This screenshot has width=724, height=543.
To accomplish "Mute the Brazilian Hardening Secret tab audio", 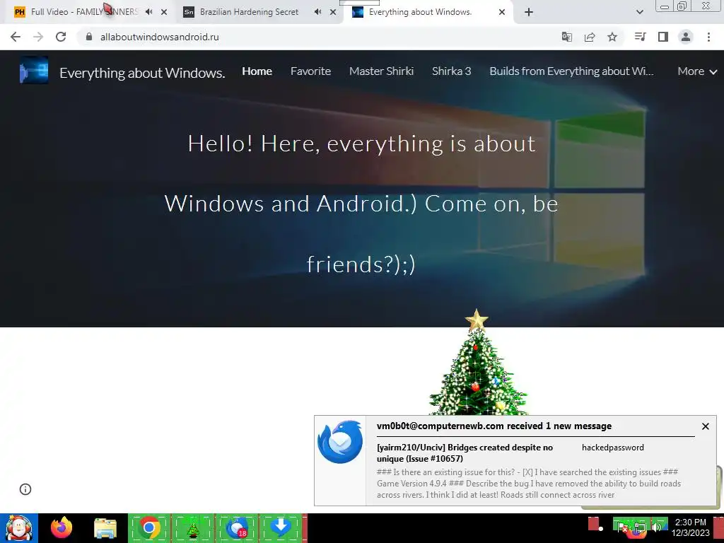I will coord(317,12).
